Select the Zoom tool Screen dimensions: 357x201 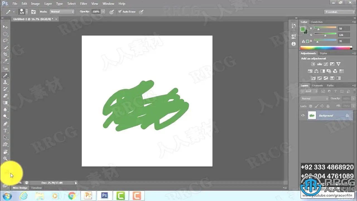tap(5, 159)
